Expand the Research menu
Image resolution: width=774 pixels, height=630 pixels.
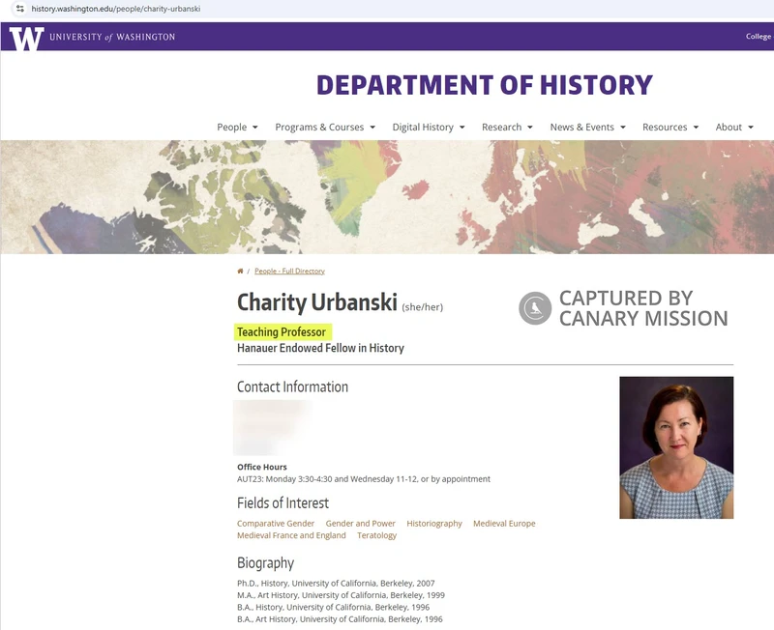click(507, 128)
